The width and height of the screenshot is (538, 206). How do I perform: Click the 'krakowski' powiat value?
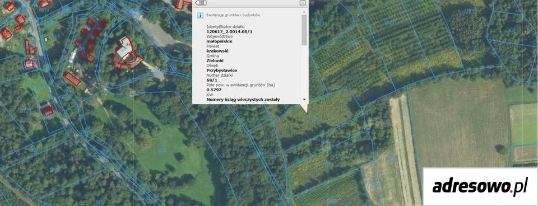[x=217, y=51]
